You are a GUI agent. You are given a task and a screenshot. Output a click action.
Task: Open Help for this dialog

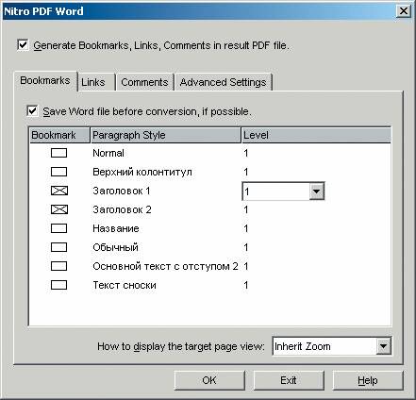tap(368, 380)
